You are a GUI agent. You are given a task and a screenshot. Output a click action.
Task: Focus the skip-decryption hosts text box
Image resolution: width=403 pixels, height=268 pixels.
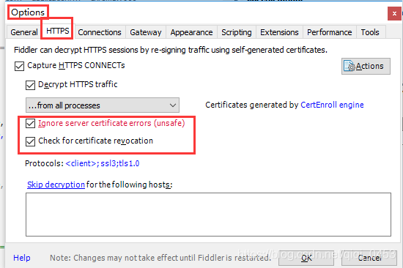click(208, 215)
